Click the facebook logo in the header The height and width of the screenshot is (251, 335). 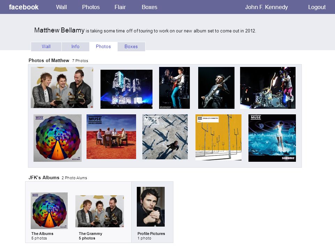pyautogui.click(x=24, y=7)
